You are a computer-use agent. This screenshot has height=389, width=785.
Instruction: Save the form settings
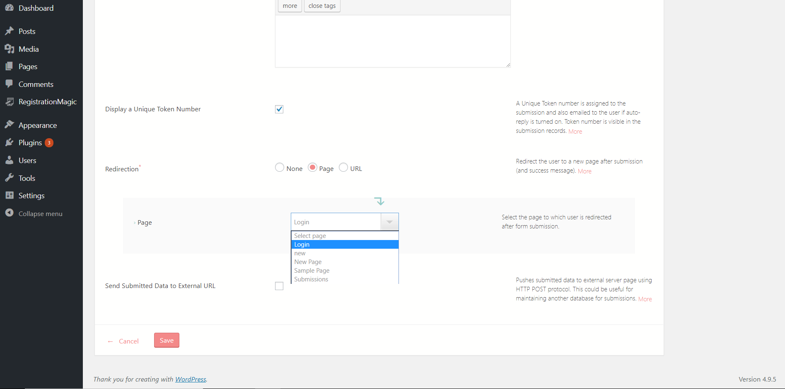point(166,340)
